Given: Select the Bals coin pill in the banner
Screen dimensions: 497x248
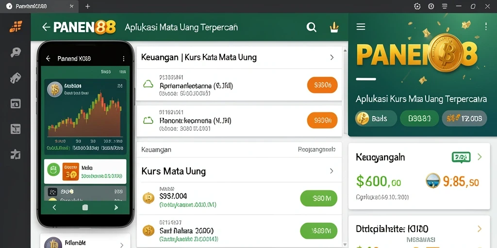Looking at the screenshot, I should [x=376, y=119].
